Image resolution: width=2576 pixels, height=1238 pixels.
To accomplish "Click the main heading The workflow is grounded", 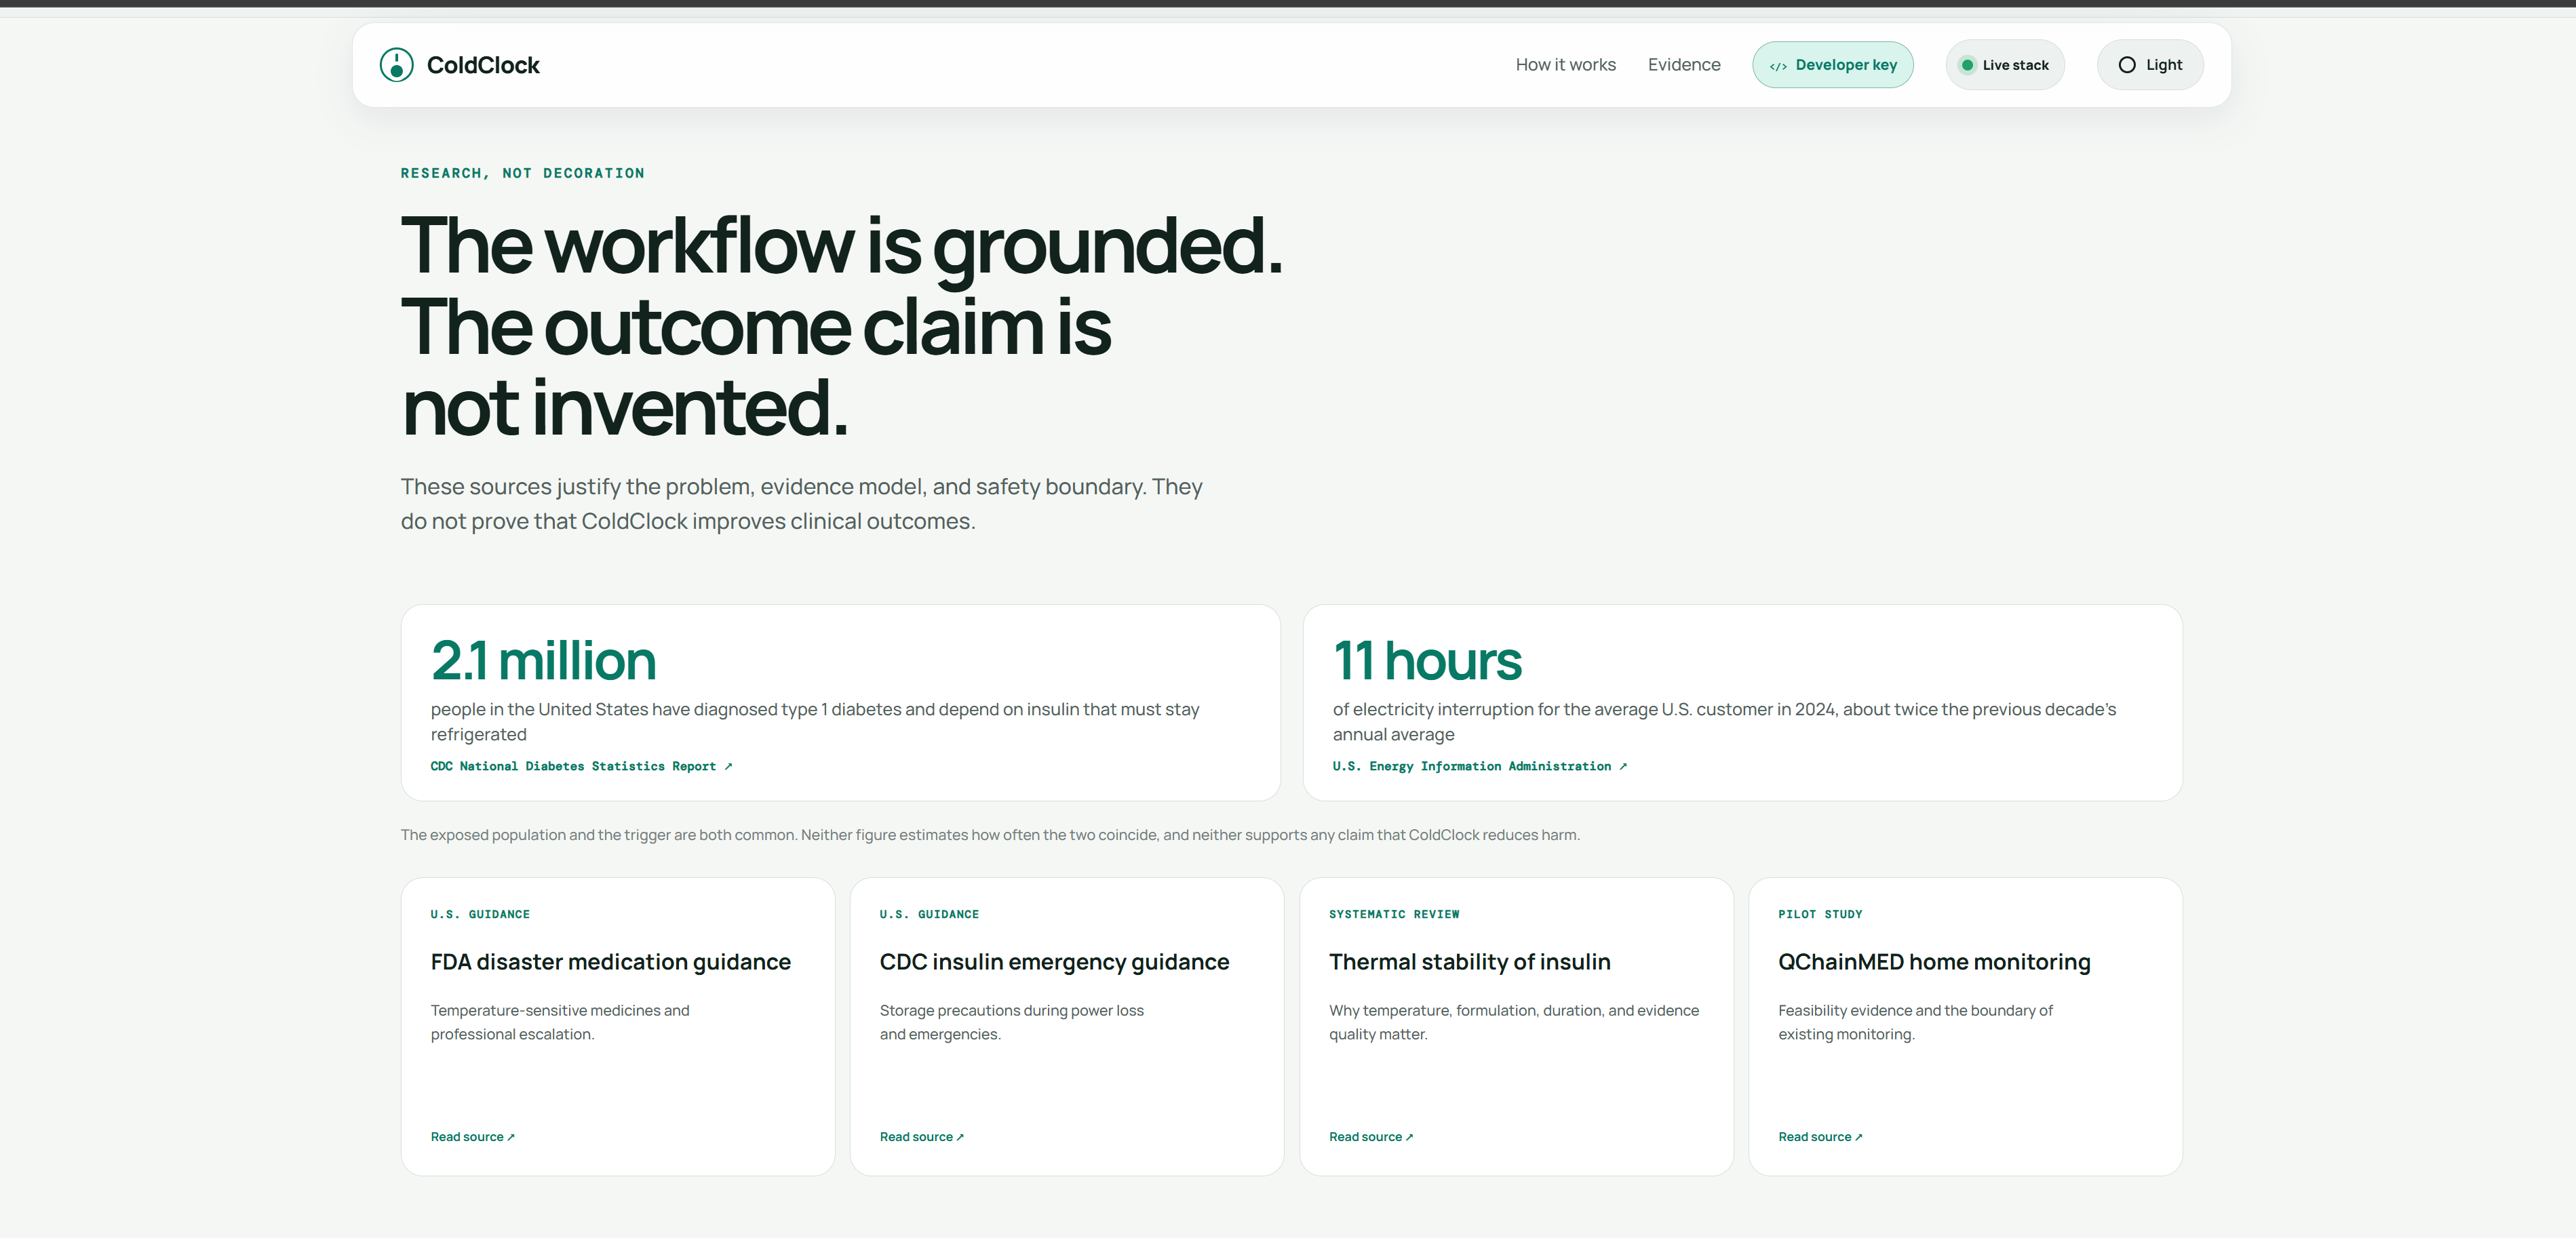I will click(x=841, y=326).
